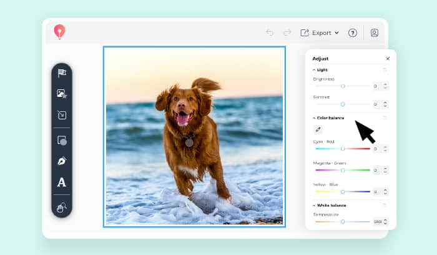Viewport: 437px width, 255px height.
Task: Open the user account profile
Action: [375, 33]
